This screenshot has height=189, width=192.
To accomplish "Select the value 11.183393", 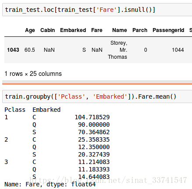I will pyautogui.click(x=94, y=169).
